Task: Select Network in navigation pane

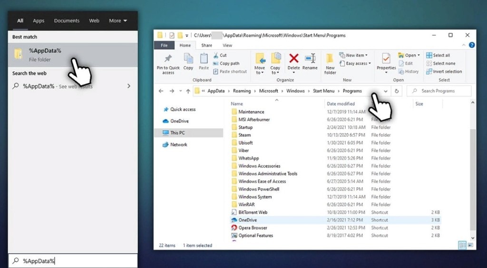Action: click(x=175, y=144)
